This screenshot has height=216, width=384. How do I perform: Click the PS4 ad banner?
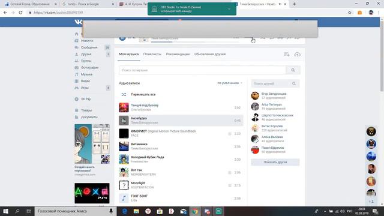(x=92, y=193)
